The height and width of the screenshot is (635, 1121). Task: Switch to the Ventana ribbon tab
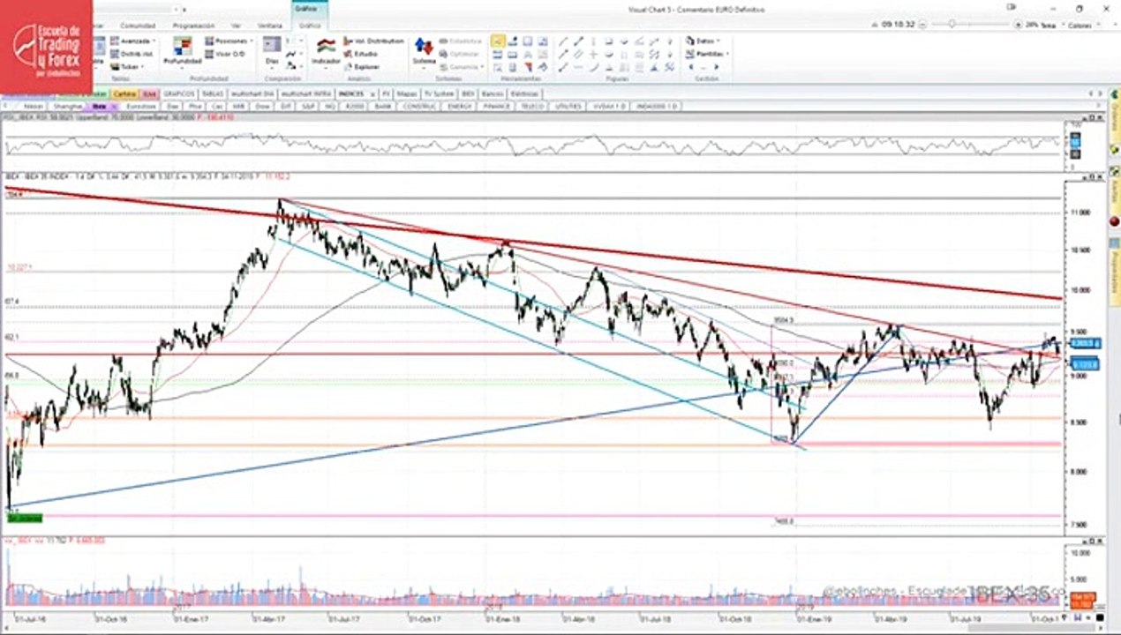click(x=269, y=26)
